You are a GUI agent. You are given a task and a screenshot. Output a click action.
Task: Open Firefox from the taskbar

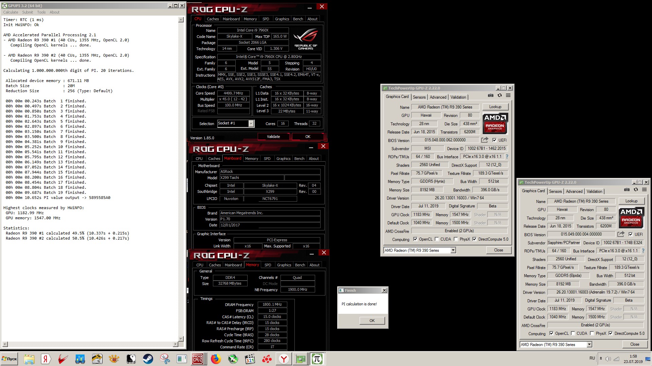coord(216,359)
